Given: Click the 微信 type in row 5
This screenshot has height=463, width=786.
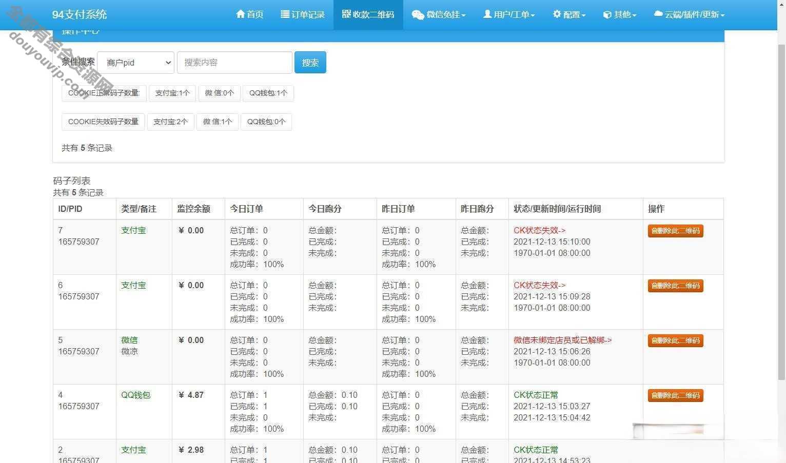Looking at the screenshot, I should [129, 340].
